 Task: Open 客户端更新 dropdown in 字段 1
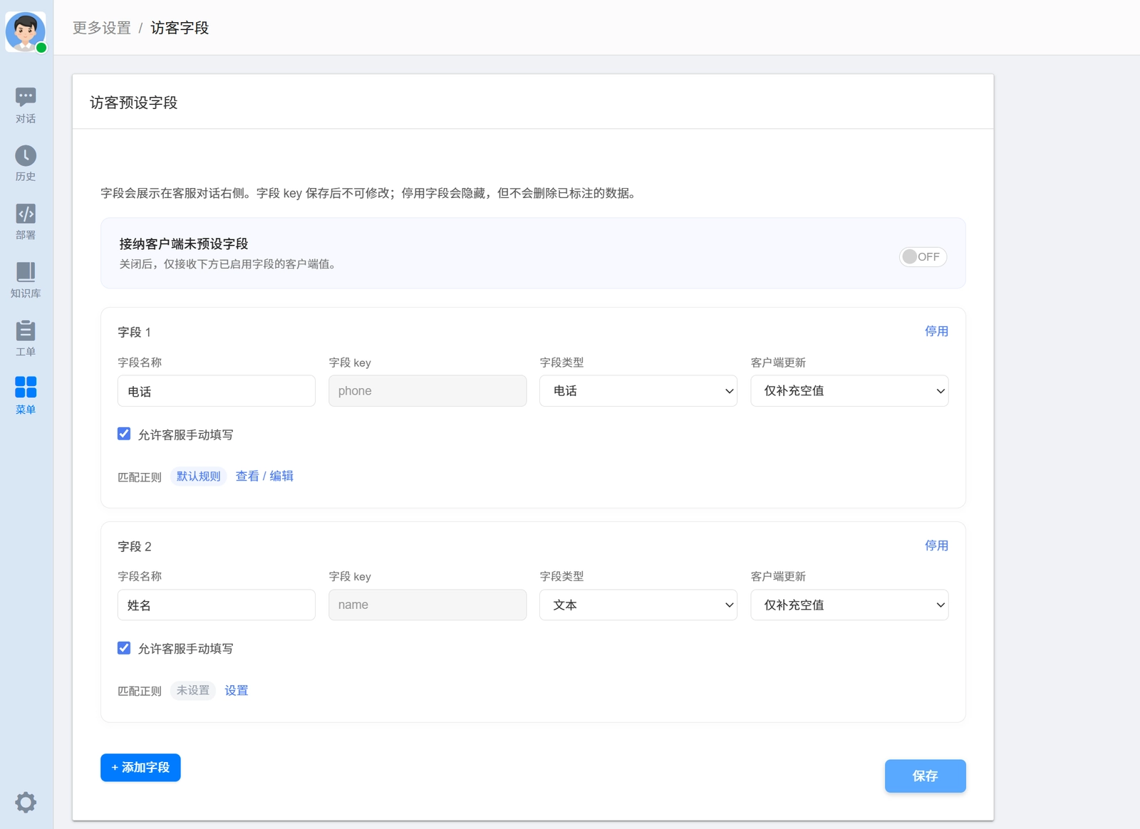849,391
